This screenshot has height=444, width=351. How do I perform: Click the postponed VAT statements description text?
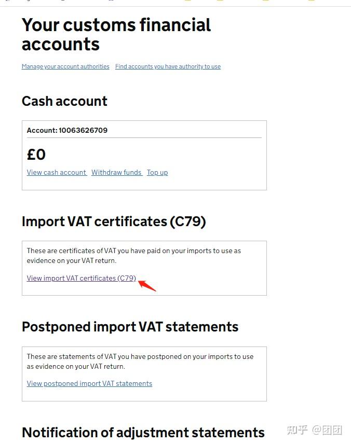[x=140, y=361]
